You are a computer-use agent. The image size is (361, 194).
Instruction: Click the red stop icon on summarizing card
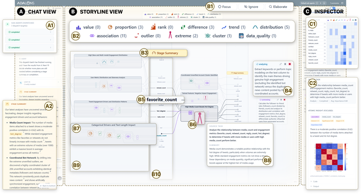tap(285, 100)
